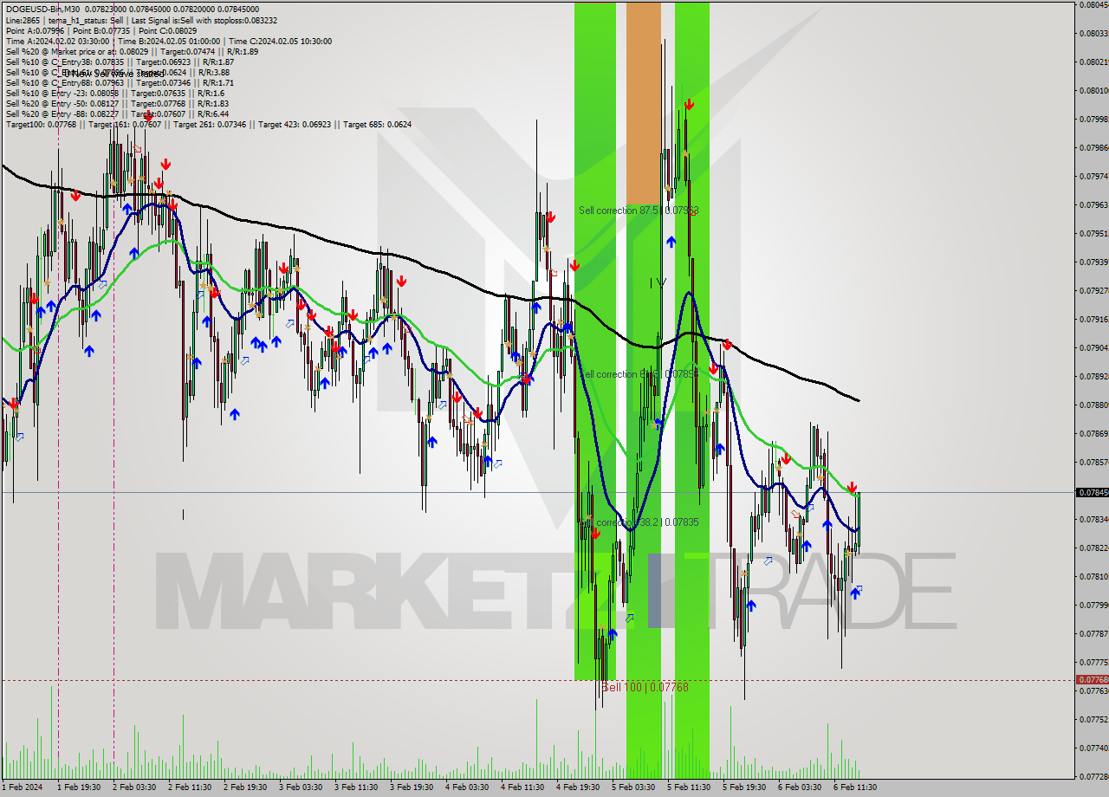Image resolution: width=1109 pixels, height=797 pixels.
Task: Select the 'Sell %20 @ Market price' line
Action: (131, 51)
